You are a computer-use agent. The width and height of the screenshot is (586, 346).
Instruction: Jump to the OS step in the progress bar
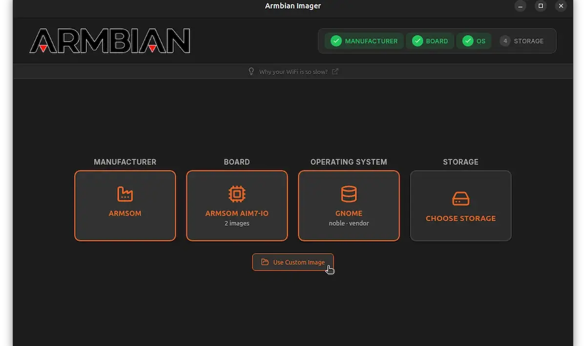[x=474, y=41]
